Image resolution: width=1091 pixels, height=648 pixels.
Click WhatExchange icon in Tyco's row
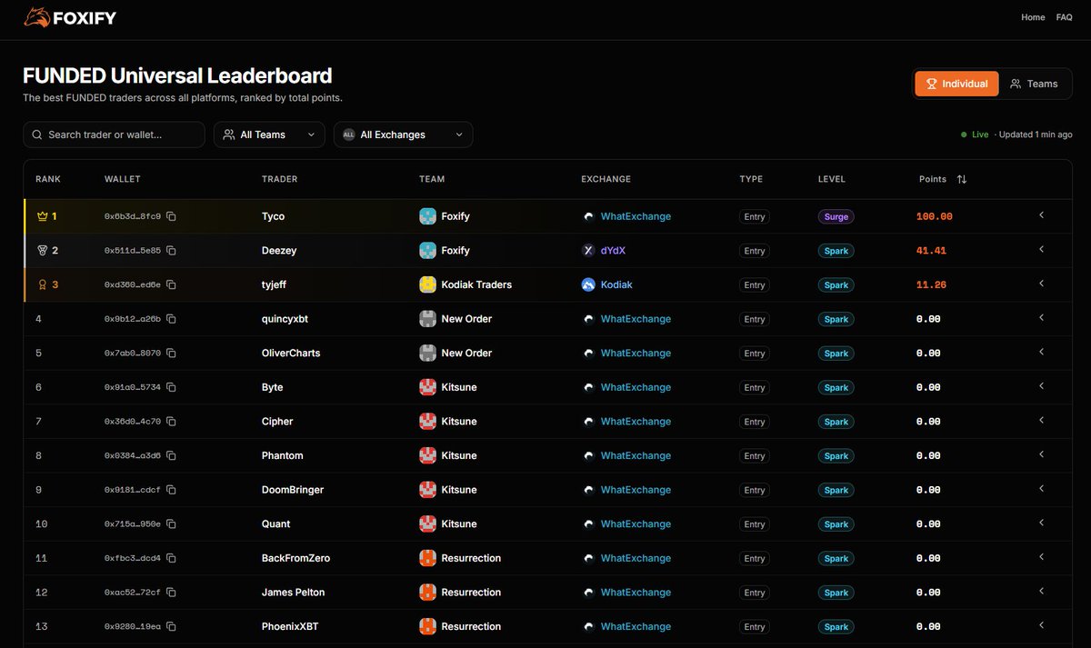(x=588, y=216)
